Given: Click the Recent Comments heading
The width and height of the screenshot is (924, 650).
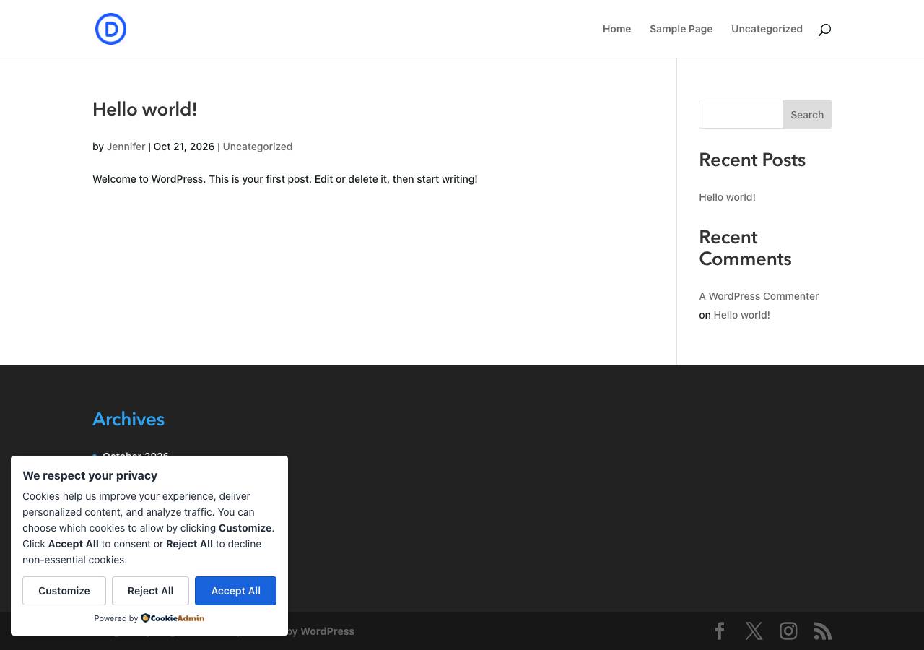Looking at the screenshot, I should coord(745,248).
